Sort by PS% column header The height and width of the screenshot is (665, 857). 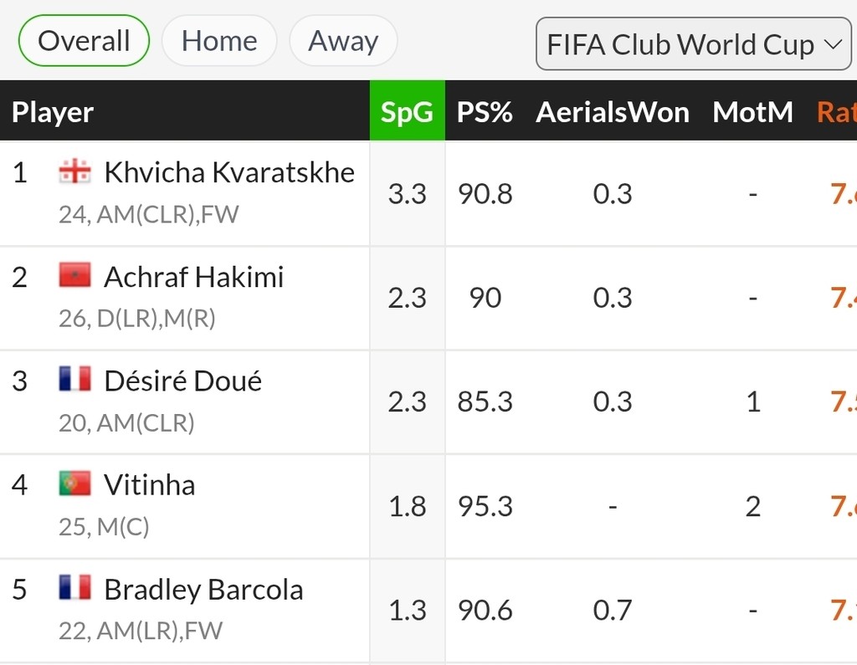point(485,112)
